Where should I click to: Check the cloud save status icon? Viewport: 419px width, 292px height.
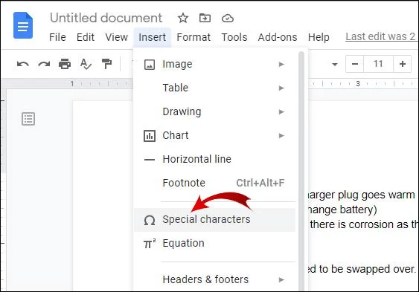(x=228, y=18)
